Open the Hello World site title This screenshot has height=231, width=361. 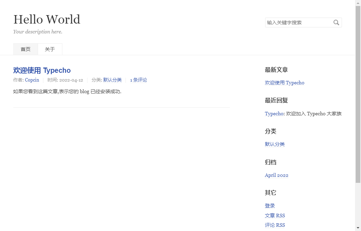tap(47, 19)
